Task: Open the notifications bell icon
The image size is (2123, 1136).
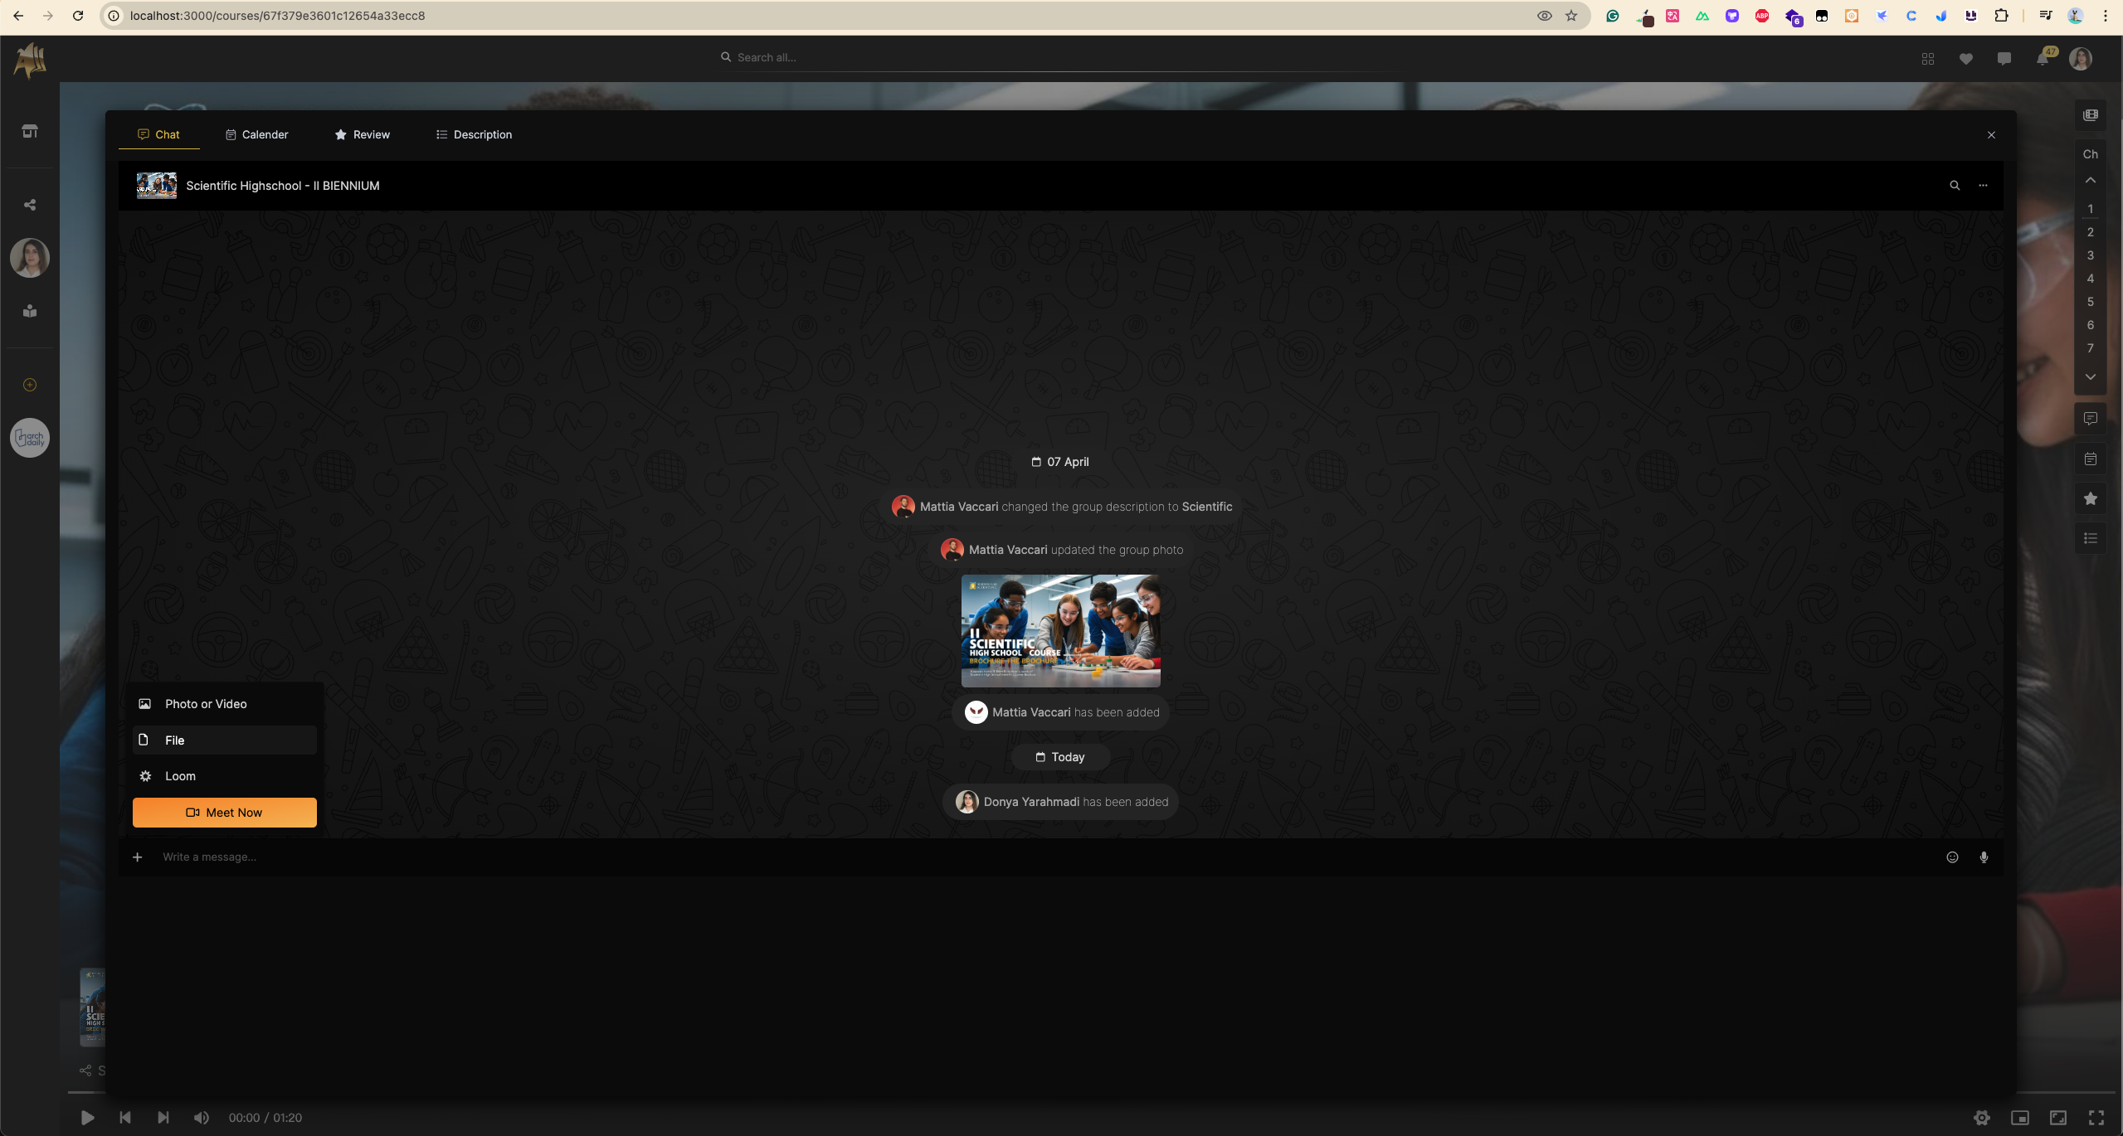Action: pos(2042,58)
